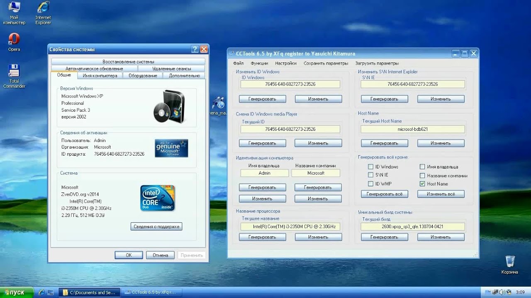The height and width of the screenshot is (298, 531).
Task: Click Генерировать under ID Windows
Action: pyautogui.click(x=262, y=99)
